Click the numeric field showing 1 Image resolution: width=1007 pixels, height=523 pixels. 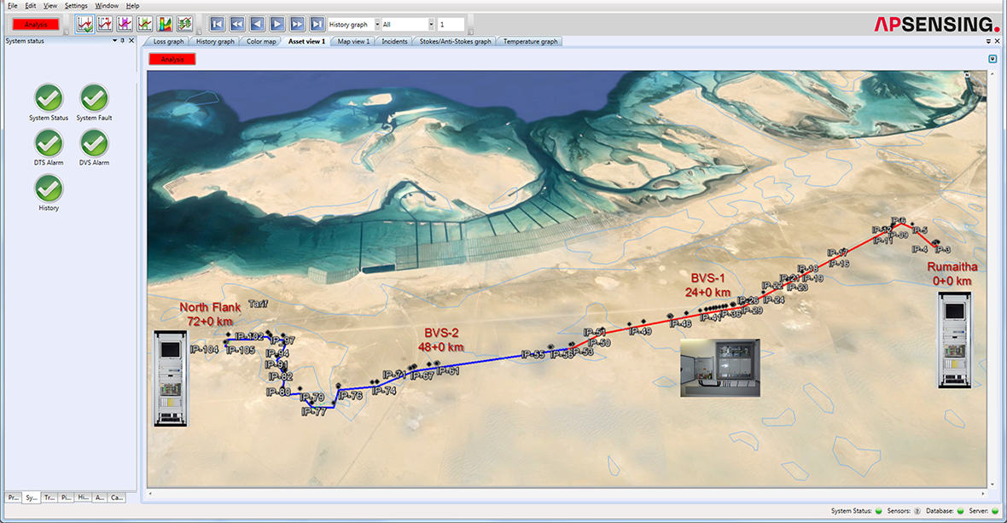[x=451, y=25]
